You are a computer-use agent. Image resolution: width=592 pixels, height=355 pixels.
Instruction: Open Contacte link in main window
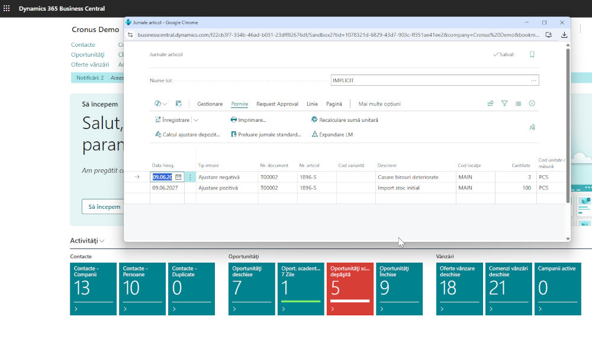click(83, 44)
